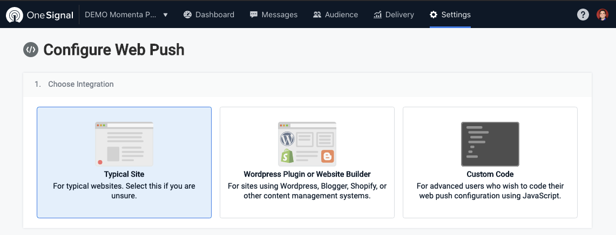Go to the Messages tab
This screenshot has height=235, width=616.
coord(273,15)
